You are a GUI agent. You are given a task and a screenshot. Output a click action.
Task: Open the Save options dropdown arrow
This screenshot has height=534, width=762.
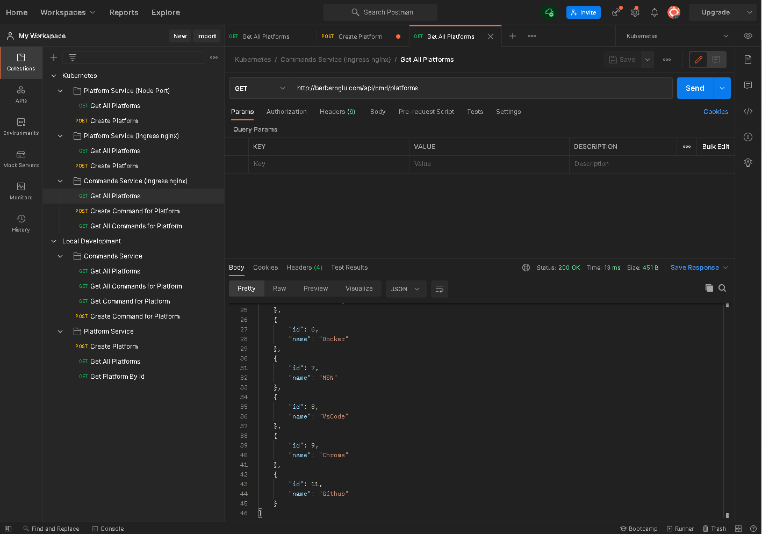[x=648, y=60]
